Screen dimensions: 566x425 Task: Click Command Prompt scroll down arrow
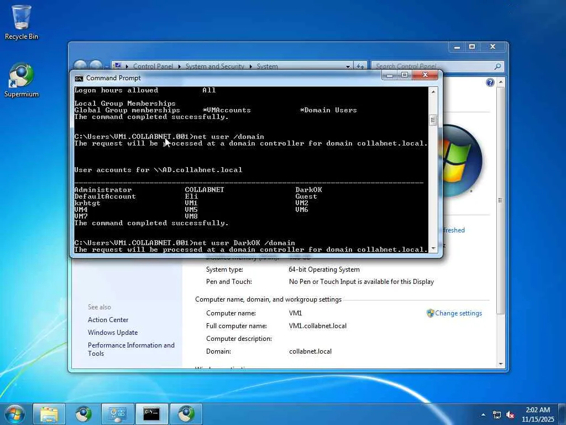point(433,248)
